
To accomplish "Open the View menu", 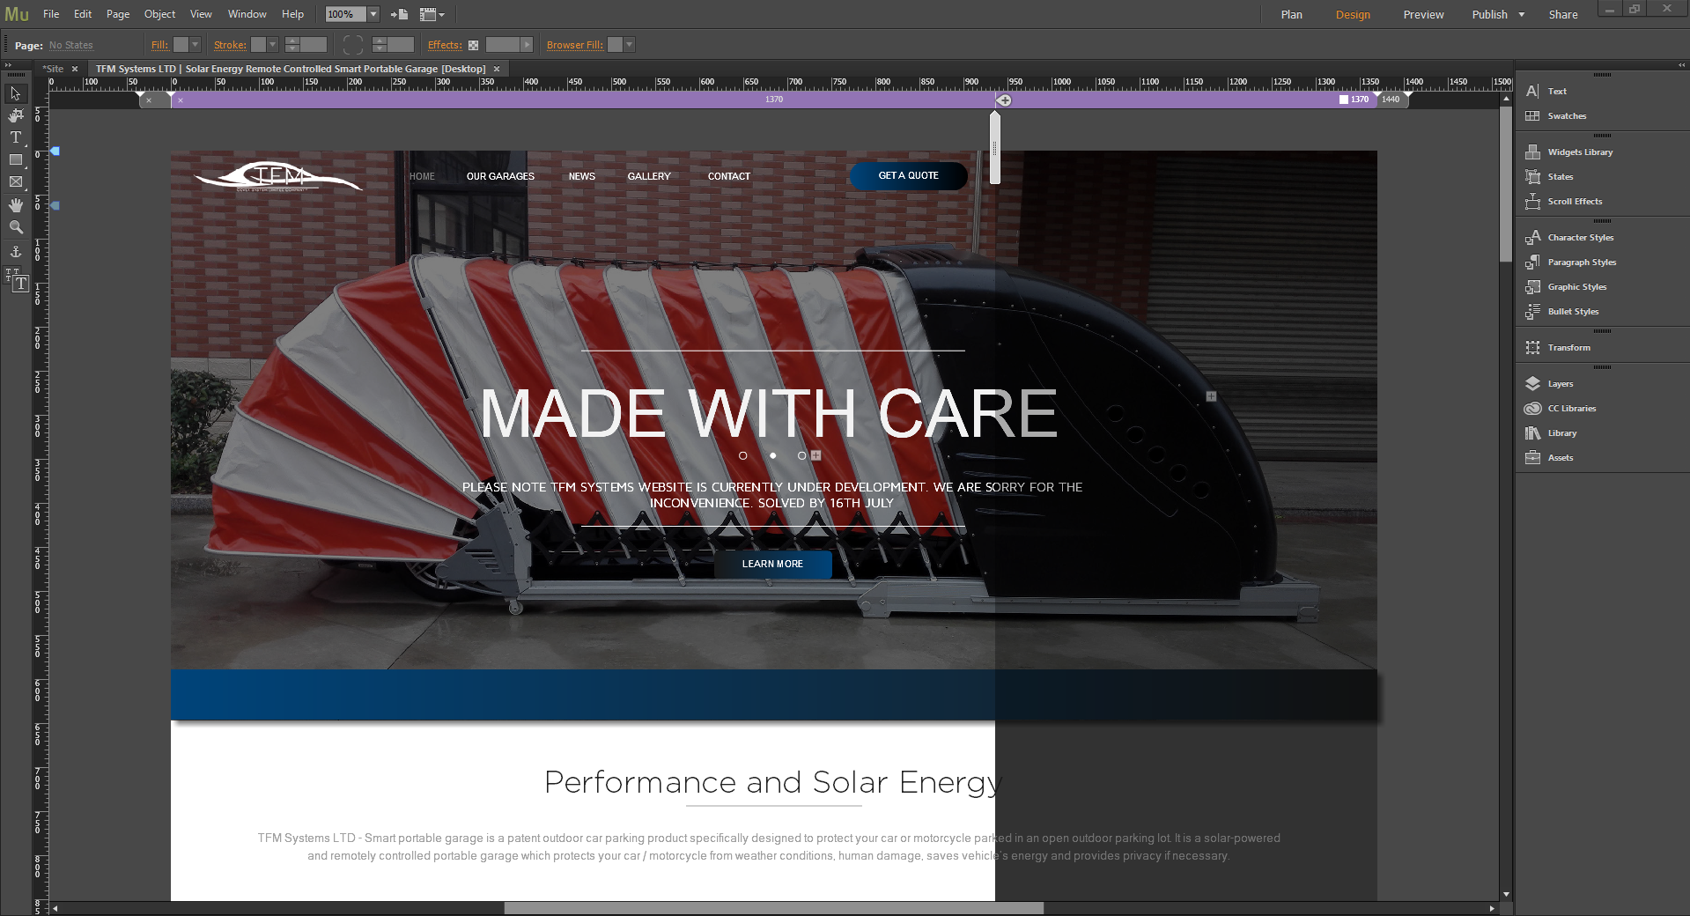I will coord(201,14).
